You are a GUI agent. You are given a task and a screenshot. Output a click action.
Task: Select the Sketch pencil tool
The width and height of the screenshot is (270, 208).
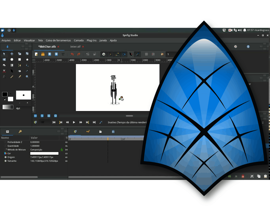[12, 77]
